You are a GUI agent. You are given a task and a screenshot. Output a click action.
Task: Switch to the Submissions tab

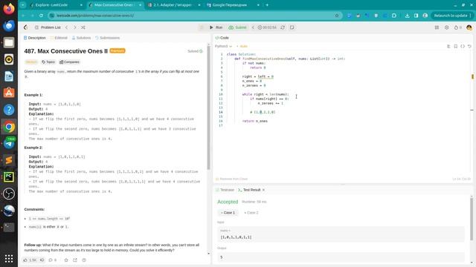[107, 38]
